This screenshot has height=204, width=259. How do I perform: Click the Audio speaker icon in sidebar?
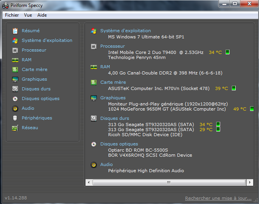pos(15,108)
